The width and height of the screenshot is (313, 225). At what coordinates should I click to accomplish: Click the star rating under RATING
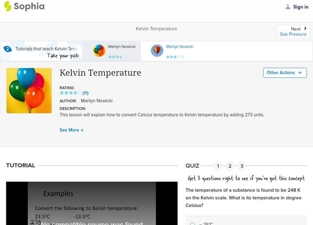[x=71, y=93]
